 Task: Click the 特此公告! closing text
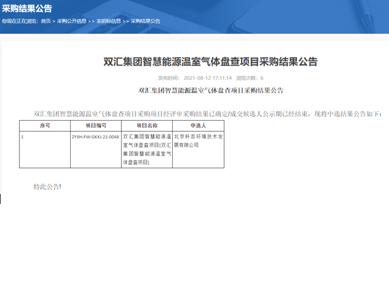(47, 187)
